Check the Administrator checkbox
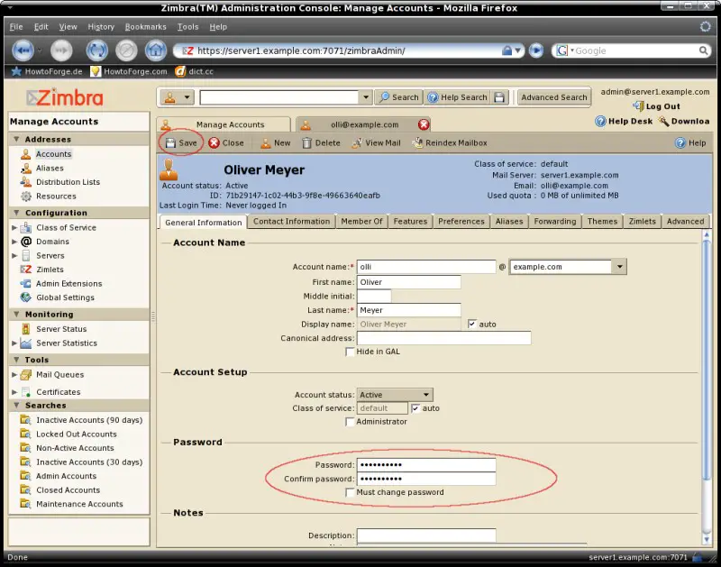The image size is (721, 567). coord(351,422)
